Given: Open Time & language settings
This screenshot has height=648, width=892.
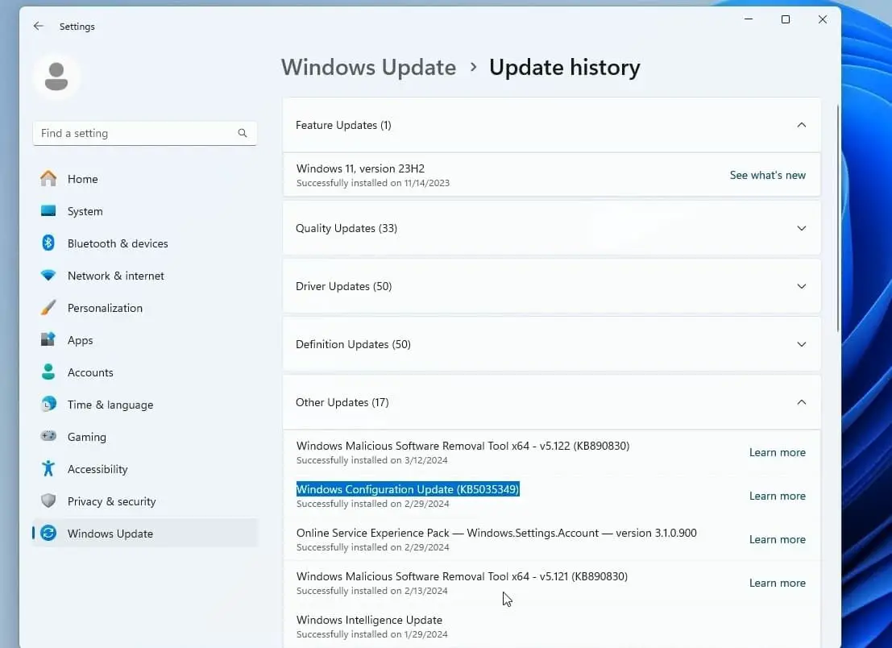Looking at the screenshot, I should (x=48, y=405).
